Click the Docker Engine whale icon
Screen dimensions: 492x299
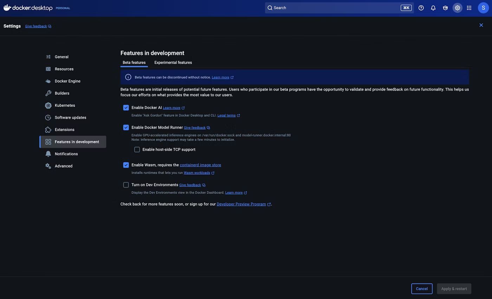click(x=48, y=81)
